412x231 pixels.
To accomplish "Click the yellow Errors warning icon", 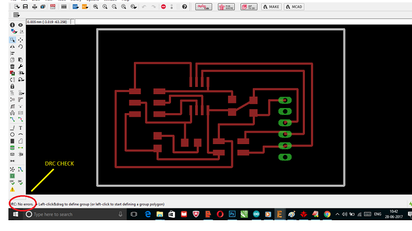I will pyautogui.click(x=12, y=189).
